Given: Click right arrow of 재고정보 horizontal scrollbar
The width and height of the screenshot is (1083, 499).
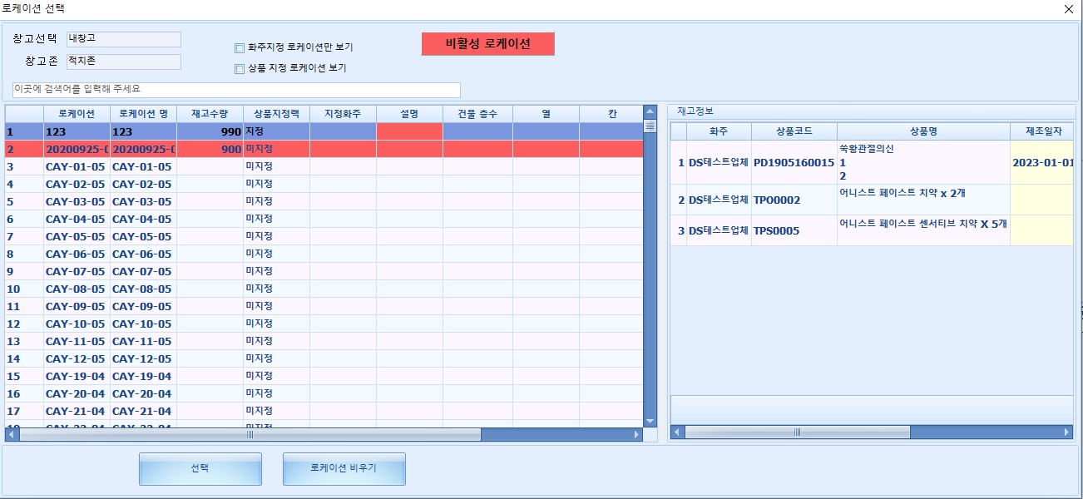Looking at the screenshot, I should coord(1067,432).
